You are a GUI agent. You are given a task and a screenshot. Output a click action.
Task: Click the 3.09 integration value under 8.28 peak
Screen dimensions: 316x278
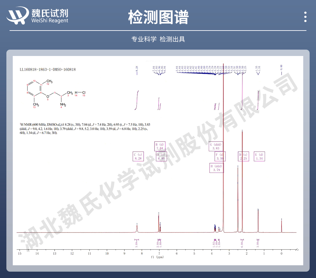pyautogui.click(x=136, y=245)
